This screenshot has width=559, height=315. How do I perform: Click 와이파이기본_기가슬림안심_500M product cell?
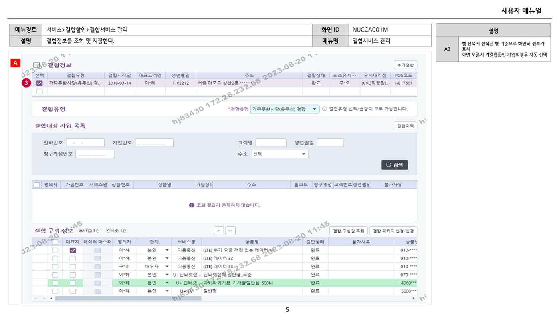pyautogui.click(x=252, y=283)
